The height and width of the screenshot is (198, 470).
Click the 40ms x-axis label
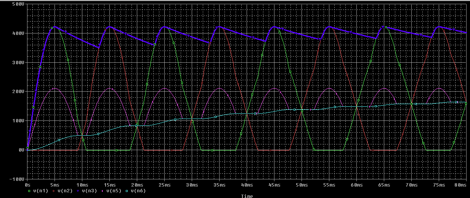point(247,185)
